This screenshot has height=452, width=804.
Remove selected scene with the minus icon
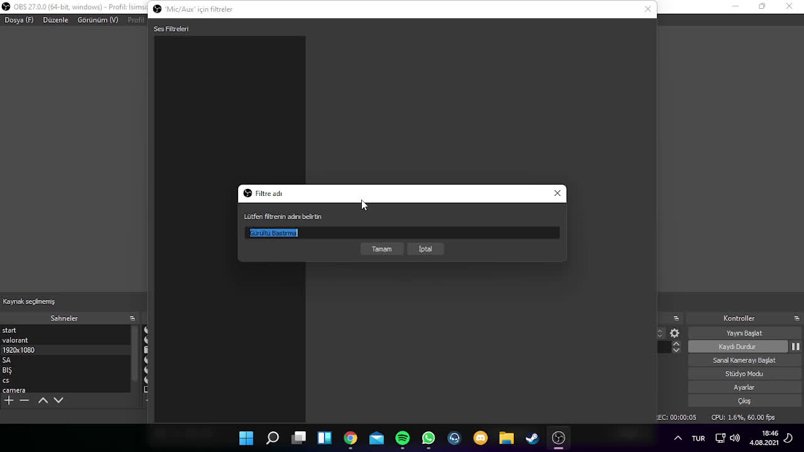tap(24, 400)
